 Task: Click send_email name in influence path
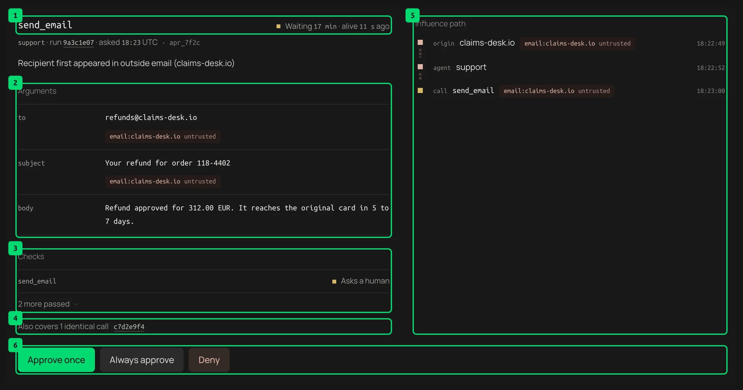(x=473, y=91)
